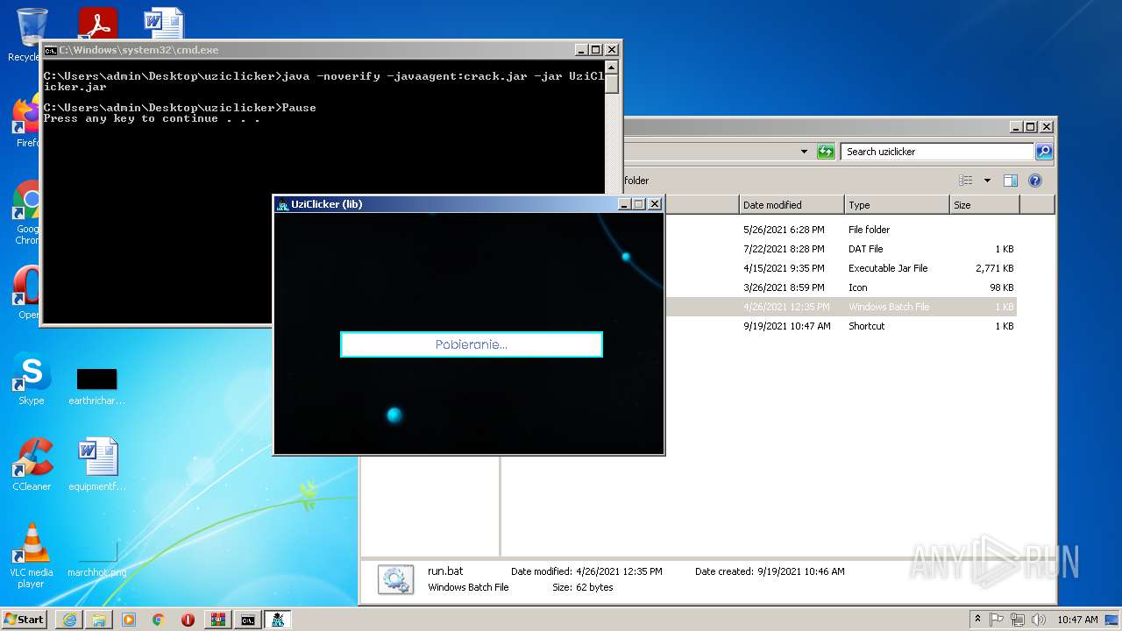The image size is (1122, 631).
Task: Switch to cmd.exe taskbar button
Action: [248, 620]
